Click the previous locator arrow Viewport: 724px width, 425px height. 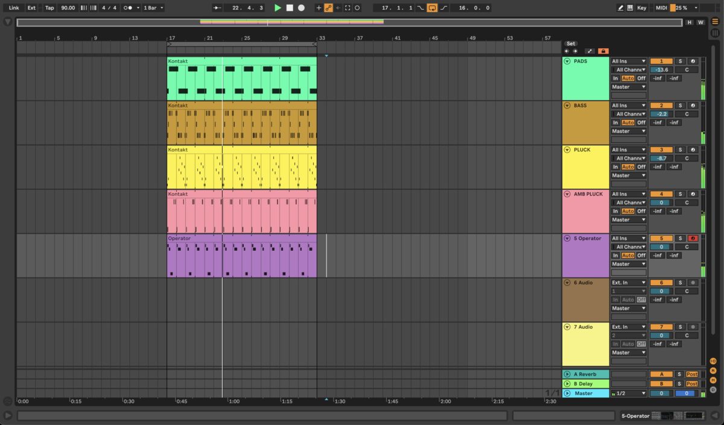click(x=567, y=51)
